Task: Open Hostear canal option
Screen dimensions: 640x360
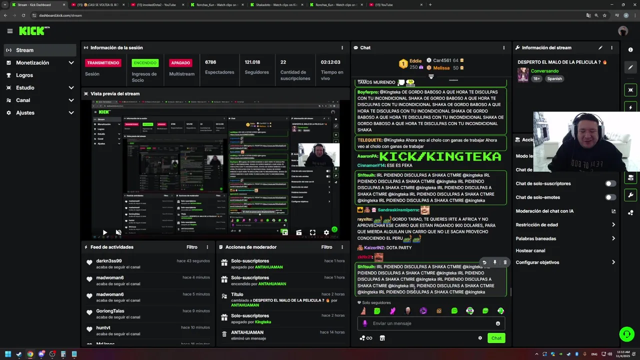Action: tap(530, 250)
